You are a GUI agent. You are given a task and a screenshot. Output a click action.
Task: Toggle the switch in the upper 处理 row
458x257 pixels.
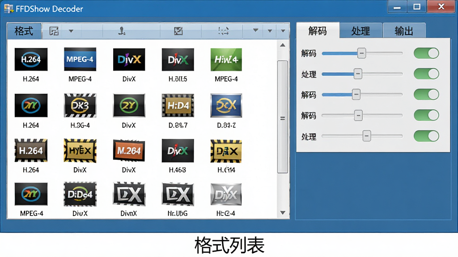(x=426, y=74)
